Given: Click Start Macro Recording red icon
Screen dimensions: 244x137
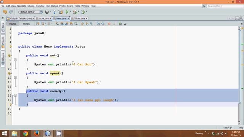Looking at the screenshot, I should pos(109,24).
